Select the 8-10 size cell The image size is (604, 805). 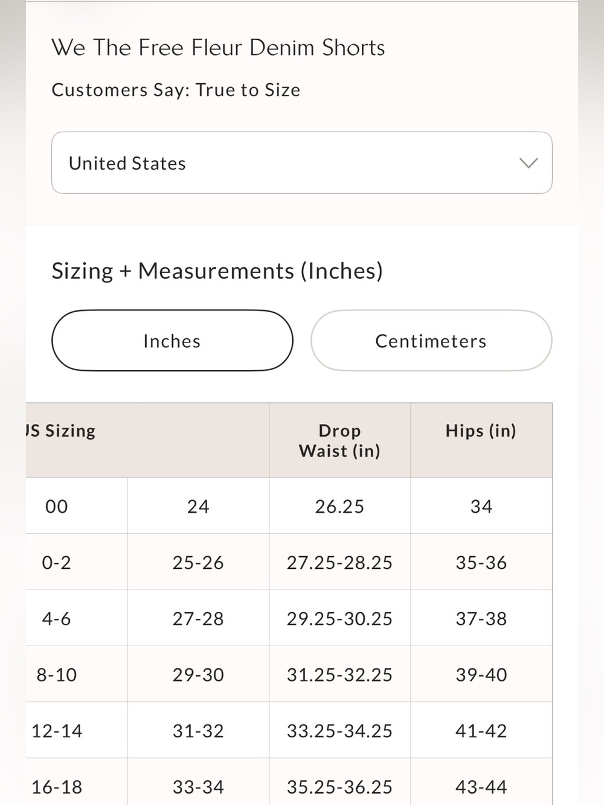tap(57, 675)
